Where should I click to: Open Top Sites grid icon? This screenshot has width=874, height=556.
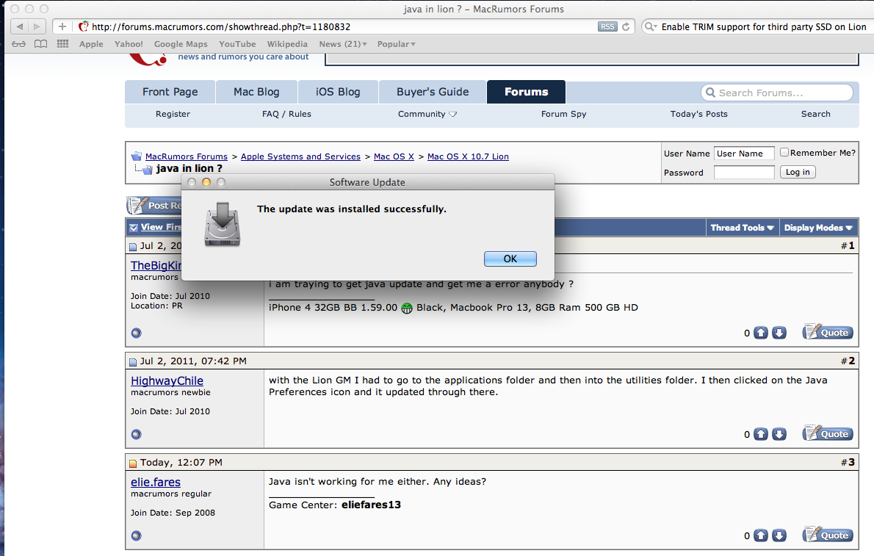coord(62,44)
